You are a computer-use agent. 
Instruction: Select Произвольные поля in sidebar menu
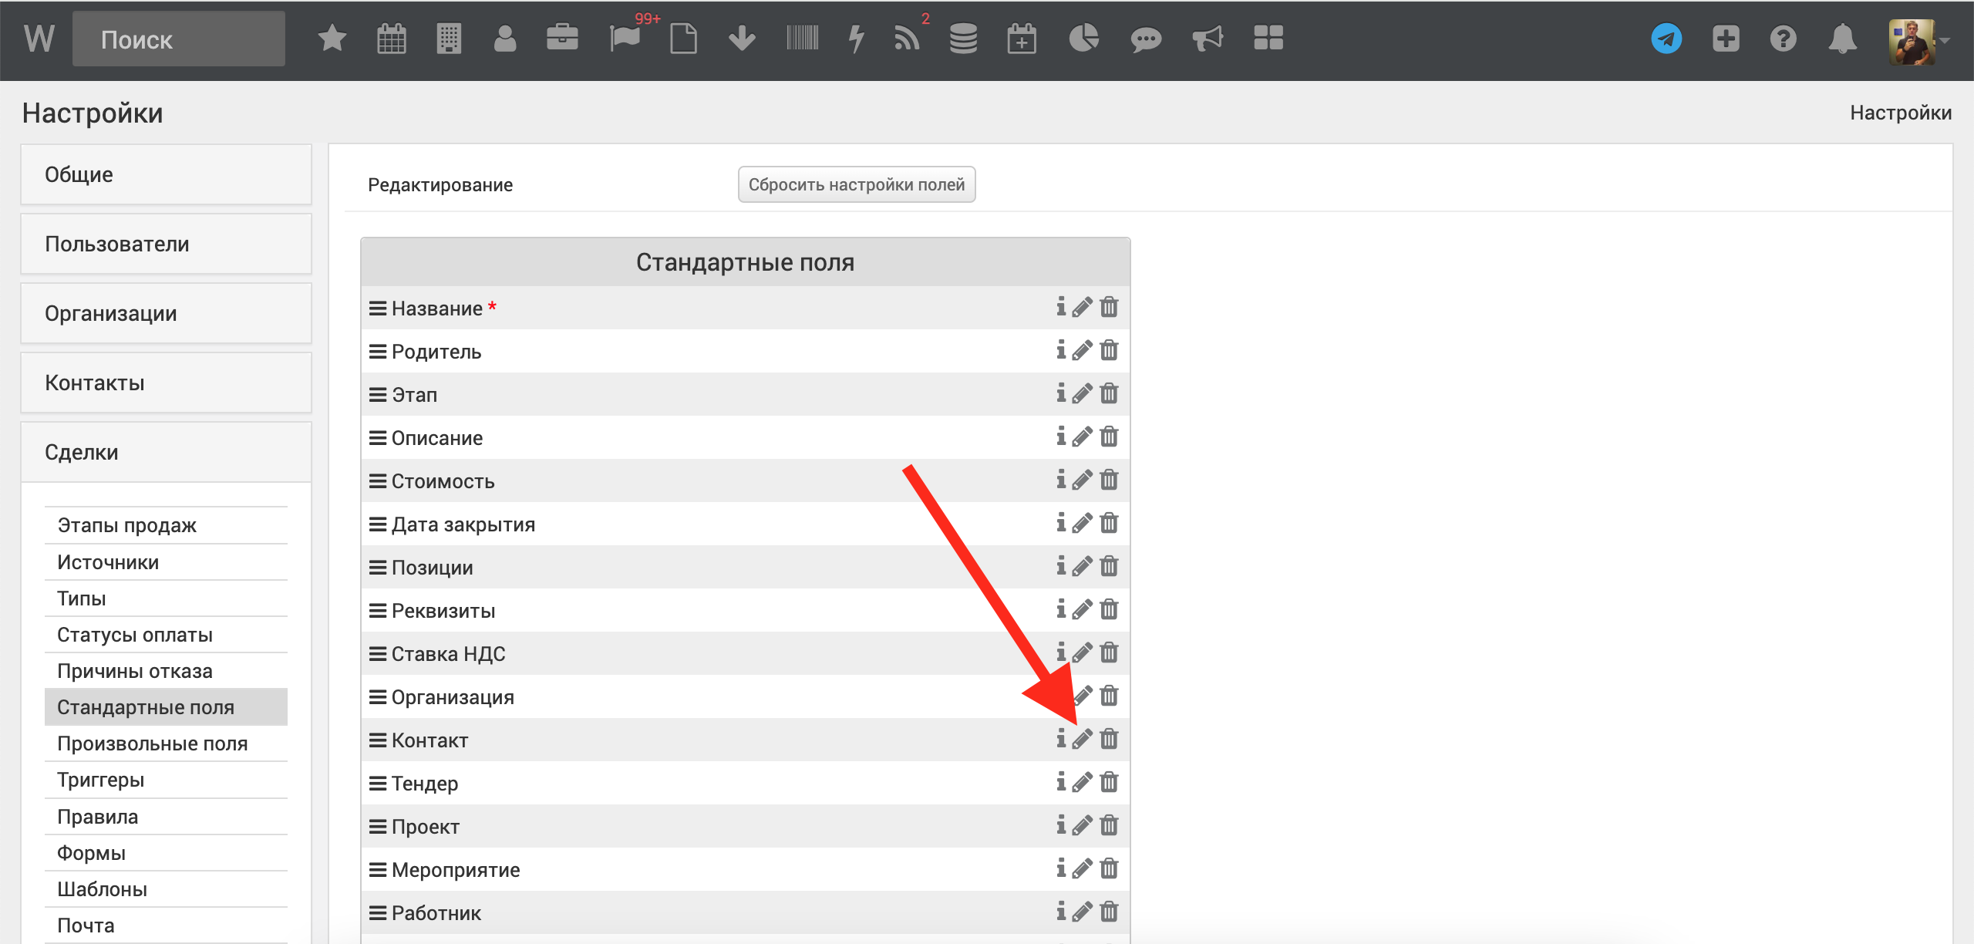153,743
